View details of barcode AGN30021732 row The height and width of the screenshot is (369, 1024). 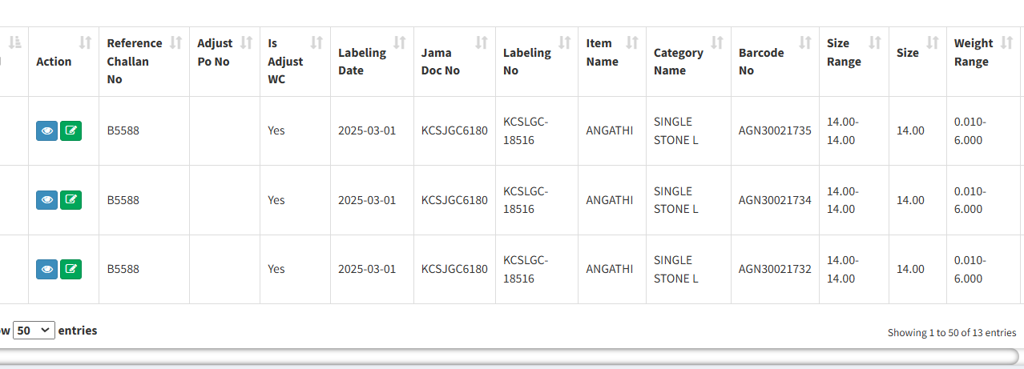coord(47,269)
